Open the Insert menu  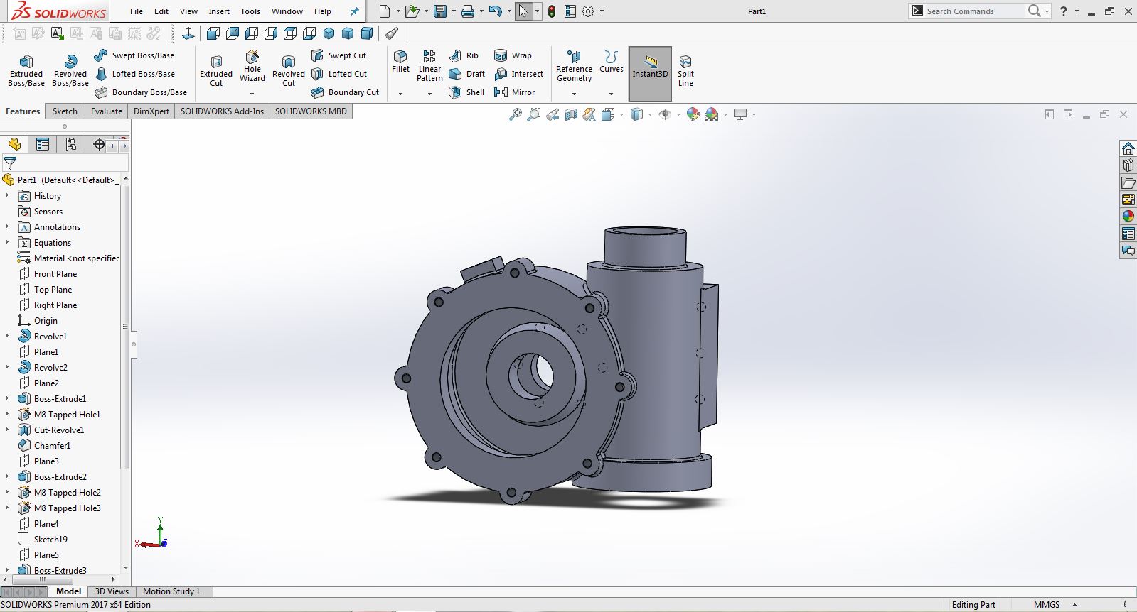219,11
